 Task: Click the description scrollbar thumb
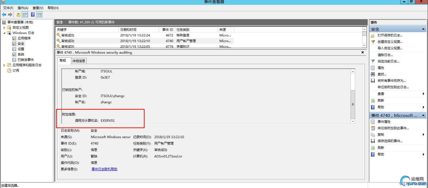point(353,104)
